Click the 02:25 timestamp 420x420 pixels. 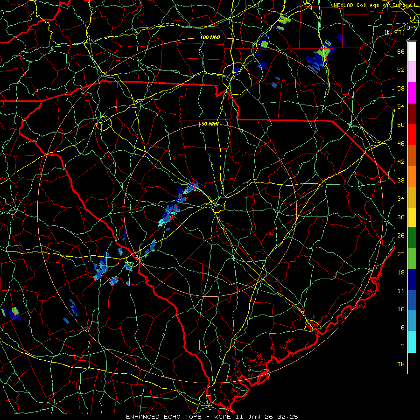point(287,417)
